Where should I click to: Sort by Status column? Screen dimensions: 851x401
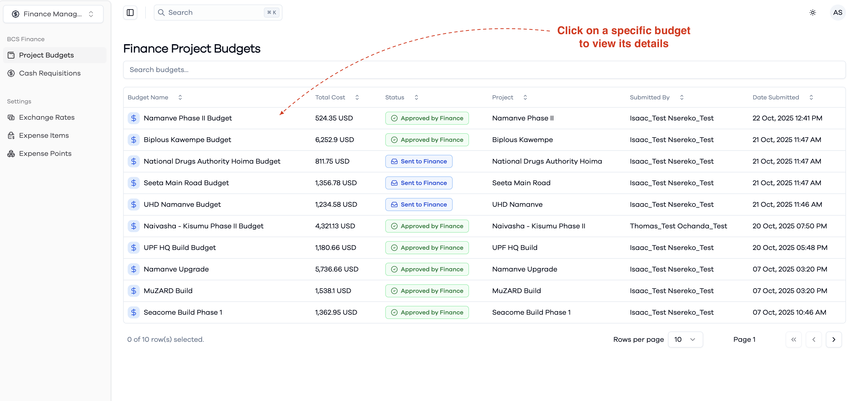(x=402, y=97)
